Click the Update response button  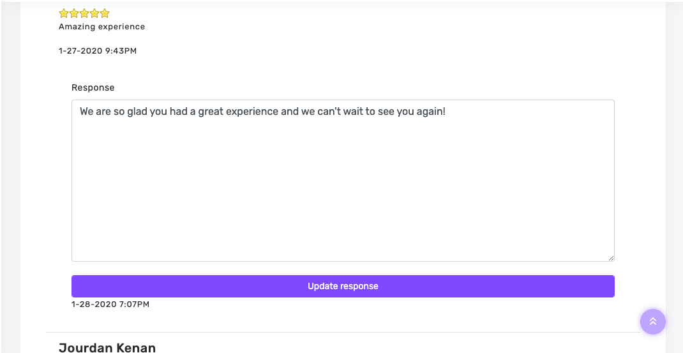[x=343, y=287]
